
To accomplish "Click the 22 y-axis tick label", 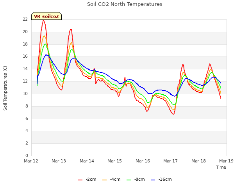I will click(25, 19).
